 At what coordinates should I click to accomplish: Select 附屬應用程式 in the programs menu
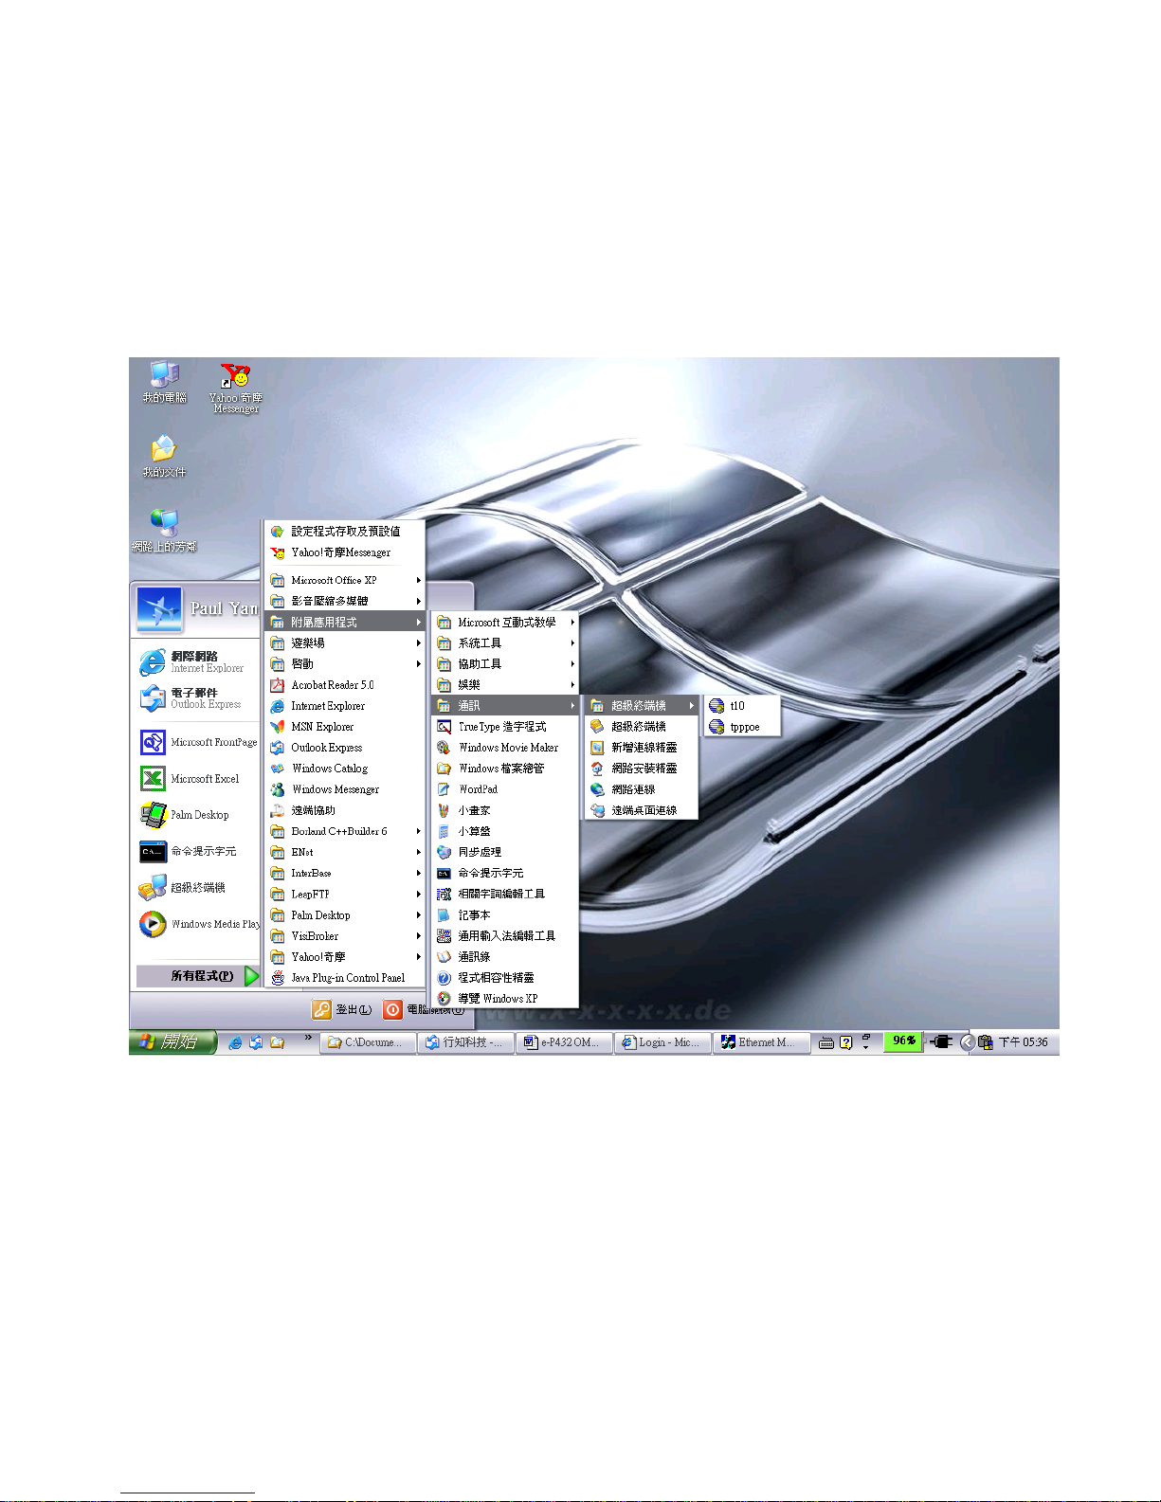[x=345, y=622]
